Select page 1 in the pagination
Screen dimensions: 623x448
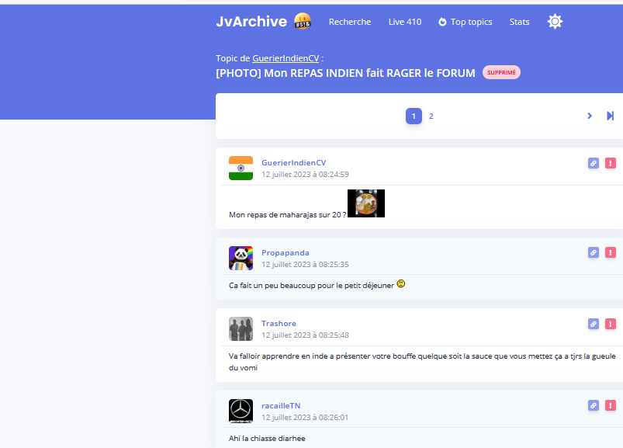pos(414,116)
